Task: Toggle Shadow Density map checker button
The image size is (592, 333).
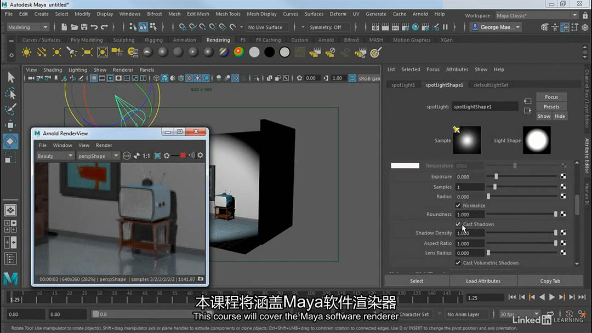Action: click(x=563, y=233)
